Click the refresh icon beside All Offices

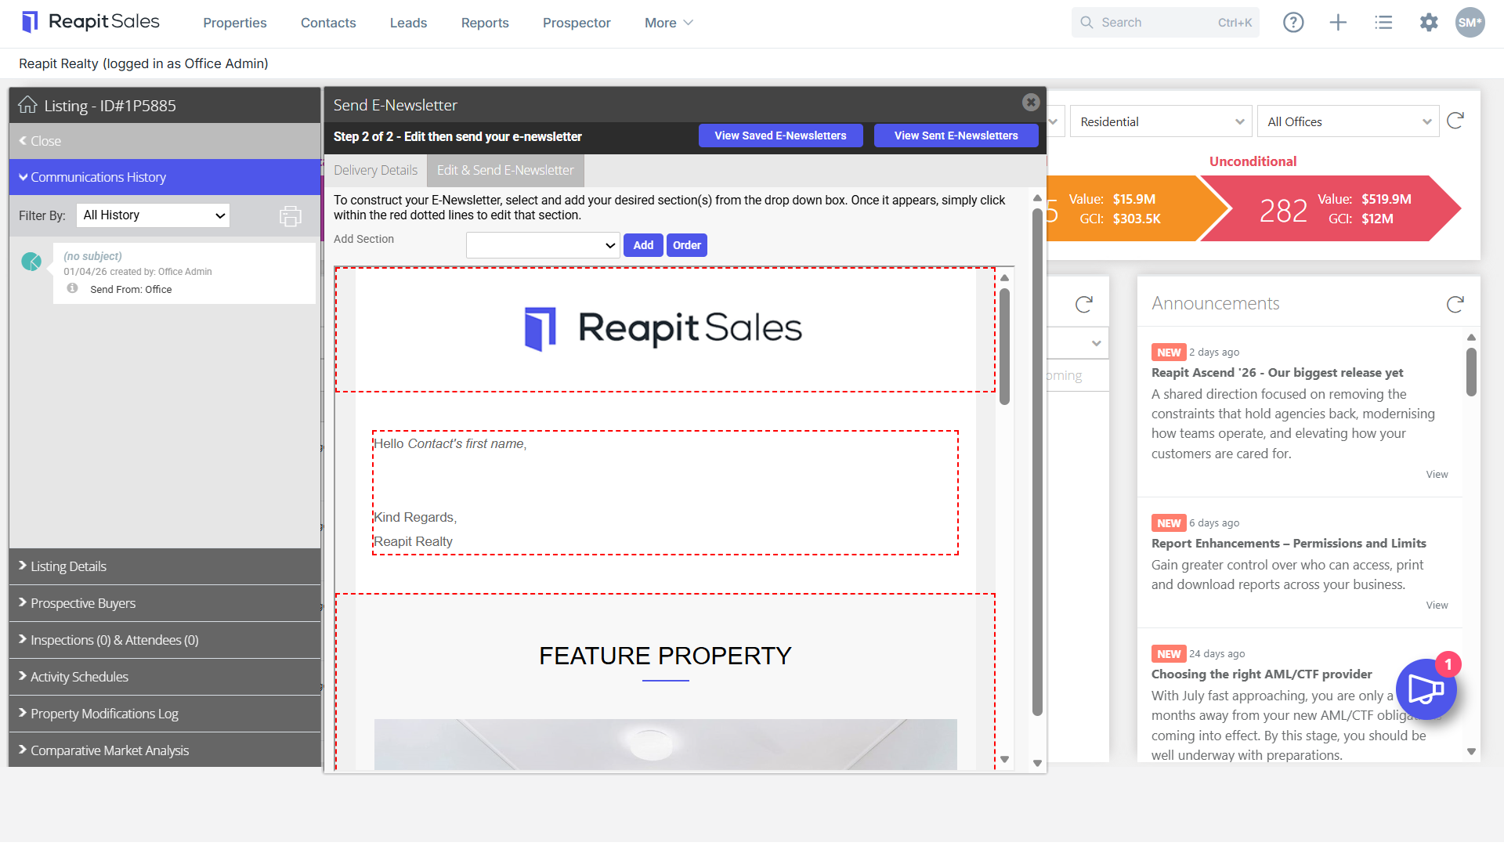1455,121
